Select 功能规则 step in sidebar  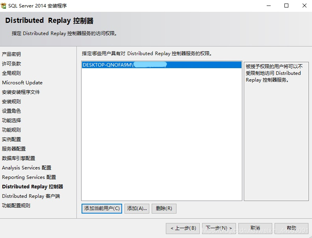tap(11, 130)
